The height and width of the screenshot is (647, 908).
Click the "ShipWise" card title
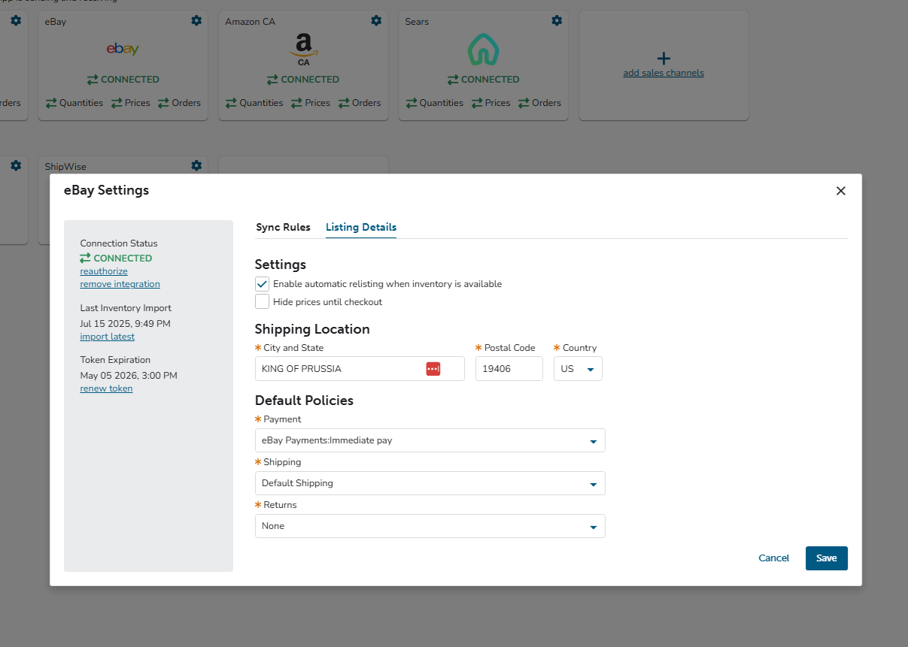pos(65,167)
